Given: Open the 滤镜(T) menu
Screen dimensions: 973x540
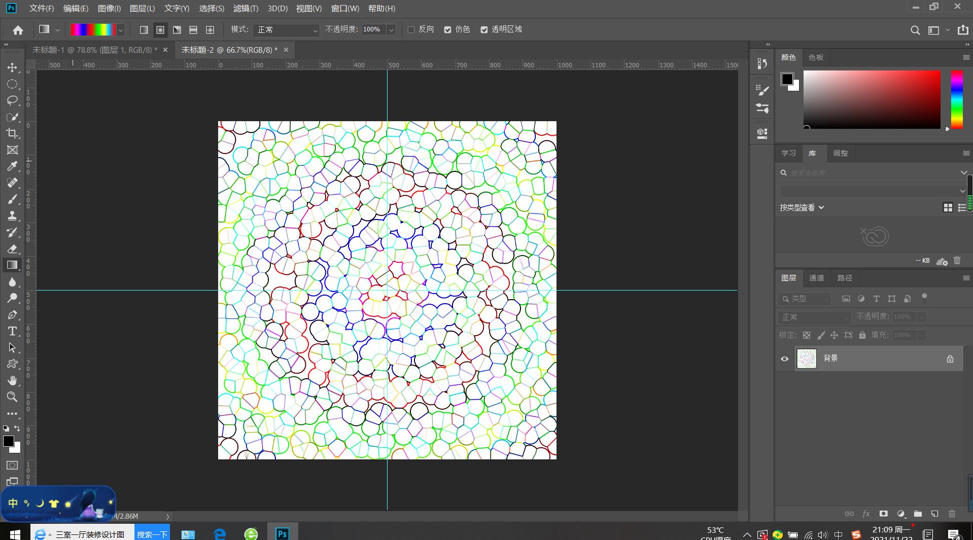Looking at the screenshot, I should coord(246,9).
